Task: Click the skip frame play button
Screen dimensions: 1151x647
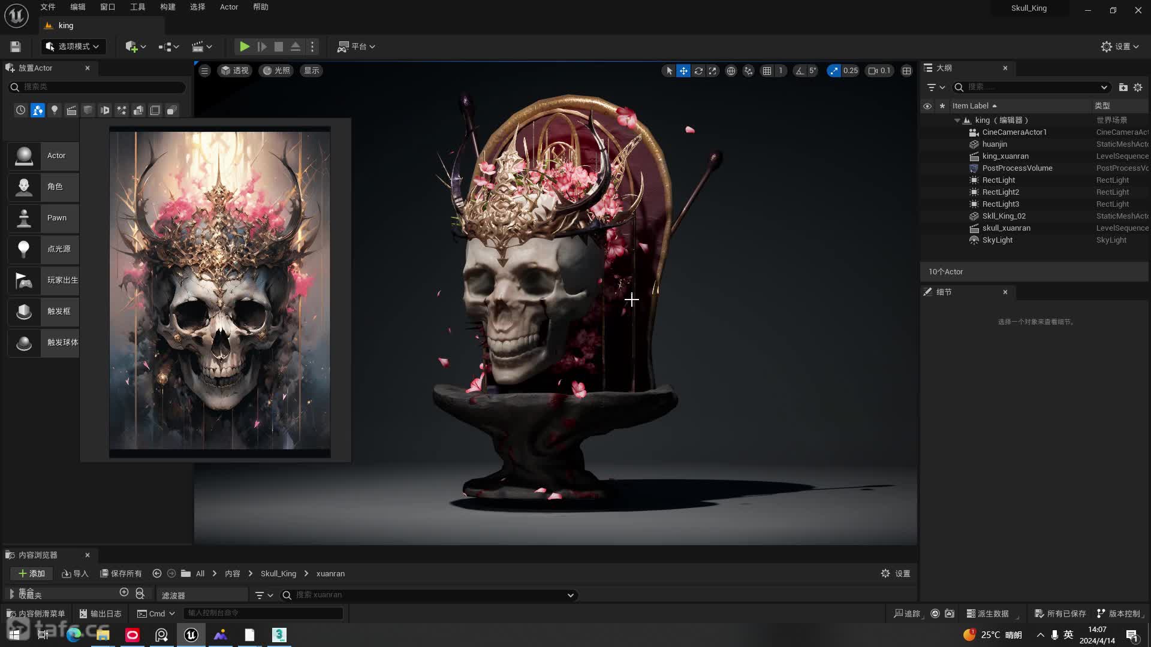Action: click(x=262, y=47)
